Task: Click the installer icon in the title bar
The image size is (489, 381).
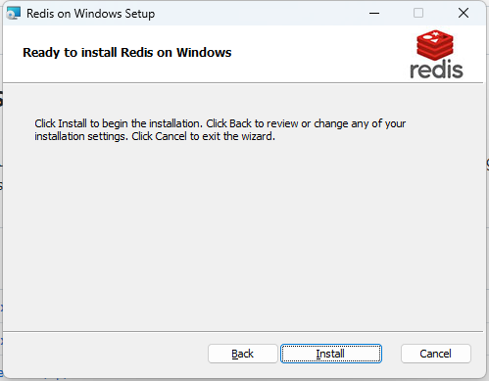Action: (x=14, y=13)
